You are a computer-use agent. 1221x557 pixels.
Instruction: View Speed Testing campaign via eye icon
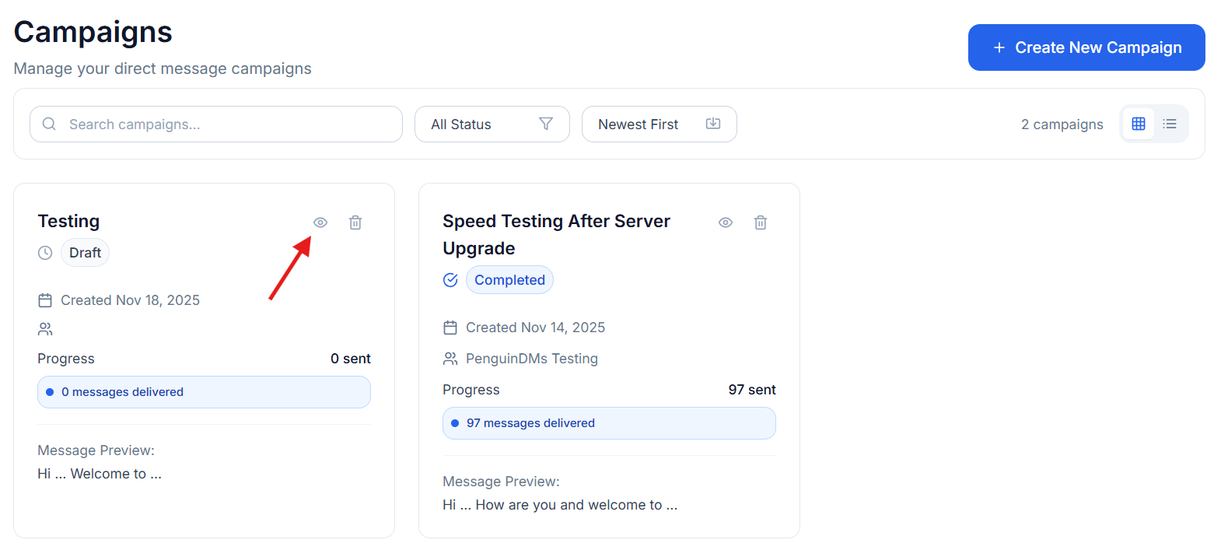726,222
